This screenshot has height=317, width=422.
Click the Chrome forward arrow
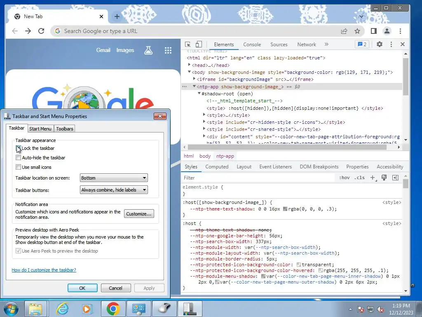pos(28,31)
